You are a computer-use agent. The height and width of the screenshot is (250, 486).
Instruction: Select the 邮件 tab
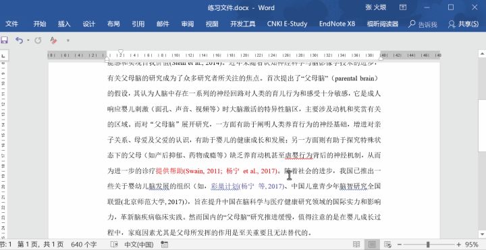[x=163, y=24]
